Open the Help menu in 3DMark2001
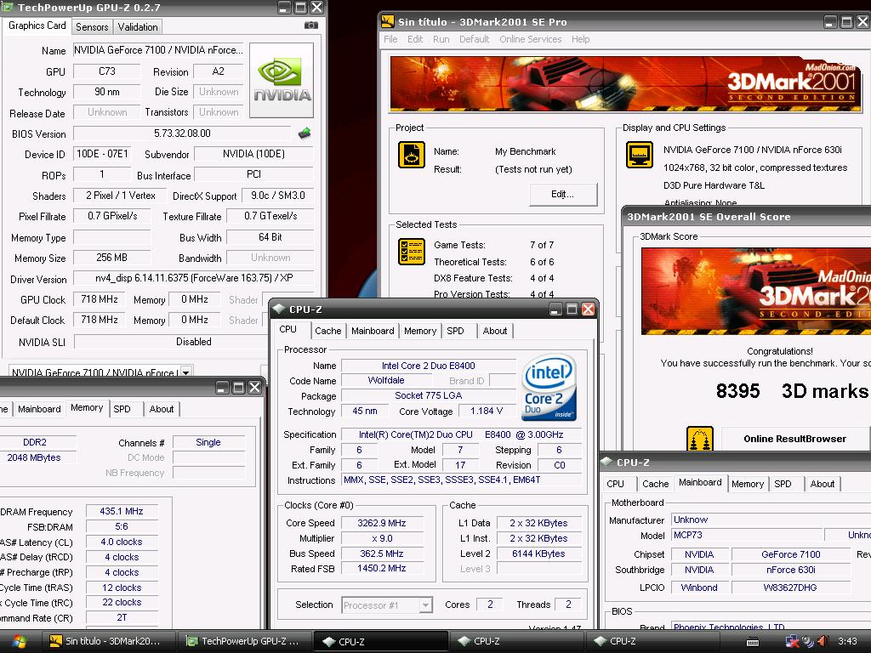Screen dimensions: 871x653 click(x=580, y=39)
